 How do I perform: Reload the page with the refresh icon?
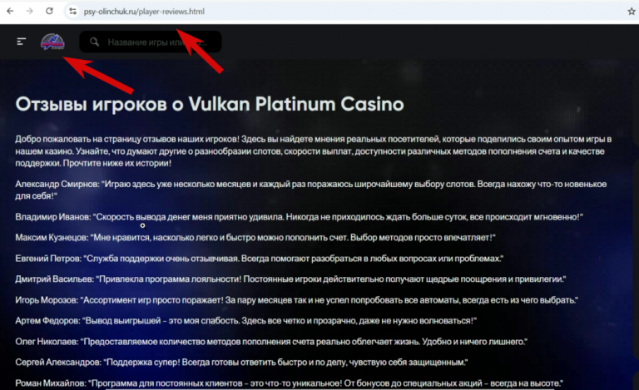pos(49,11)
